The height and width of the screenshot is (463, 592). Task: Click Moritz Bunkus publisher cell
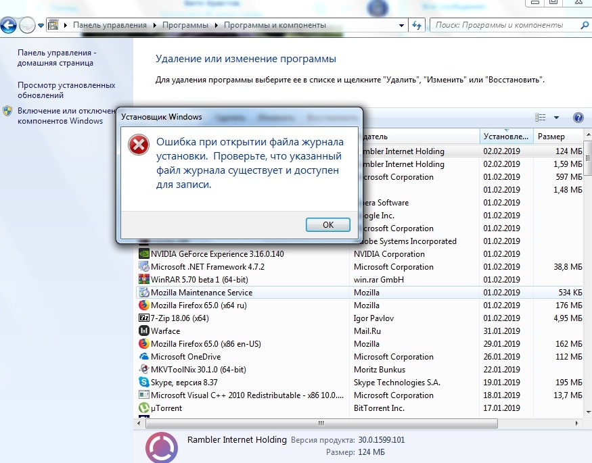pos(380,369)
